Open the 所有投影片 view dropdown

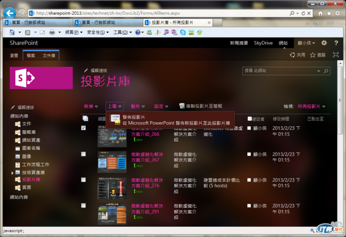311,106
